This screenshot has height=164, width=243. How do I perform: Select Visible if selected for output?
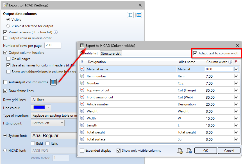8,26
